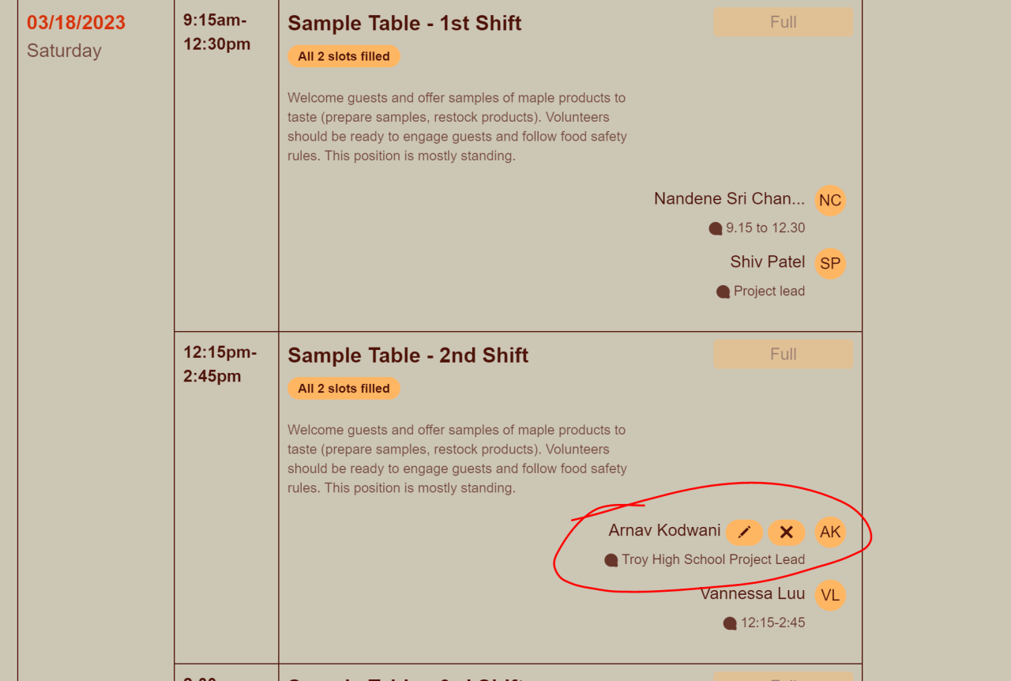Select the name Vannessa Luu

(x=753, y=594)
